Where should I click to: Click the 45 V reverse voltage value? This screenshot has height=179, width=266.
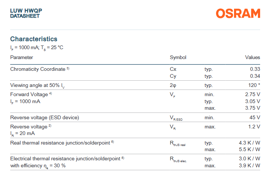tap(255, 118)
